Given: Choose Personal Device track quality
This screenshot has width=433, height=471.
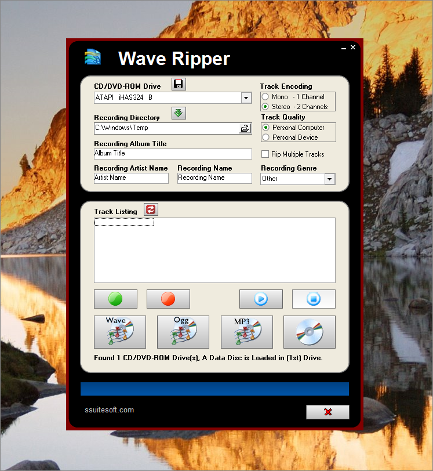Looking at the screenshot, I should tap(266, 137).
